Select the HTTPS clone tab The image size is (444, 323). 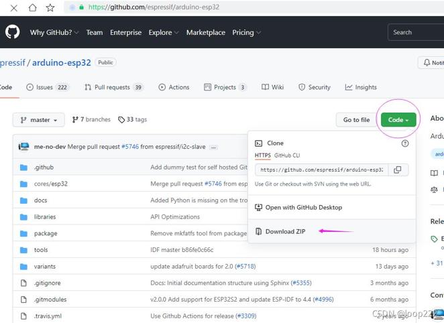(262, 155)
